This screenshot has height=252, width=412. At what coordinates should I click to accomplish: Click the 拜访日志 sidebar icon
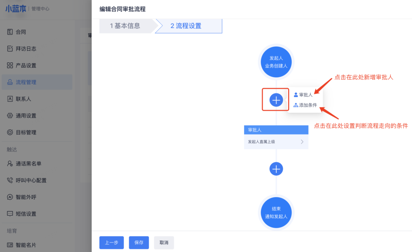tap(10, 49)
